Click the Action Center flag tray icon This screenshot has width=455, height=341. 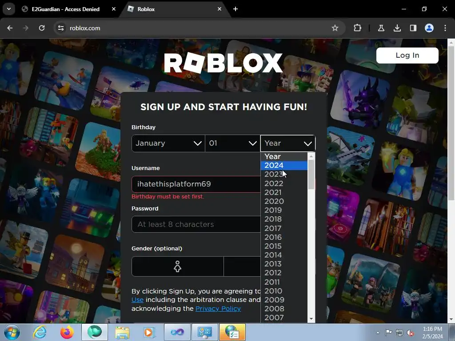[x=388, y=333]
